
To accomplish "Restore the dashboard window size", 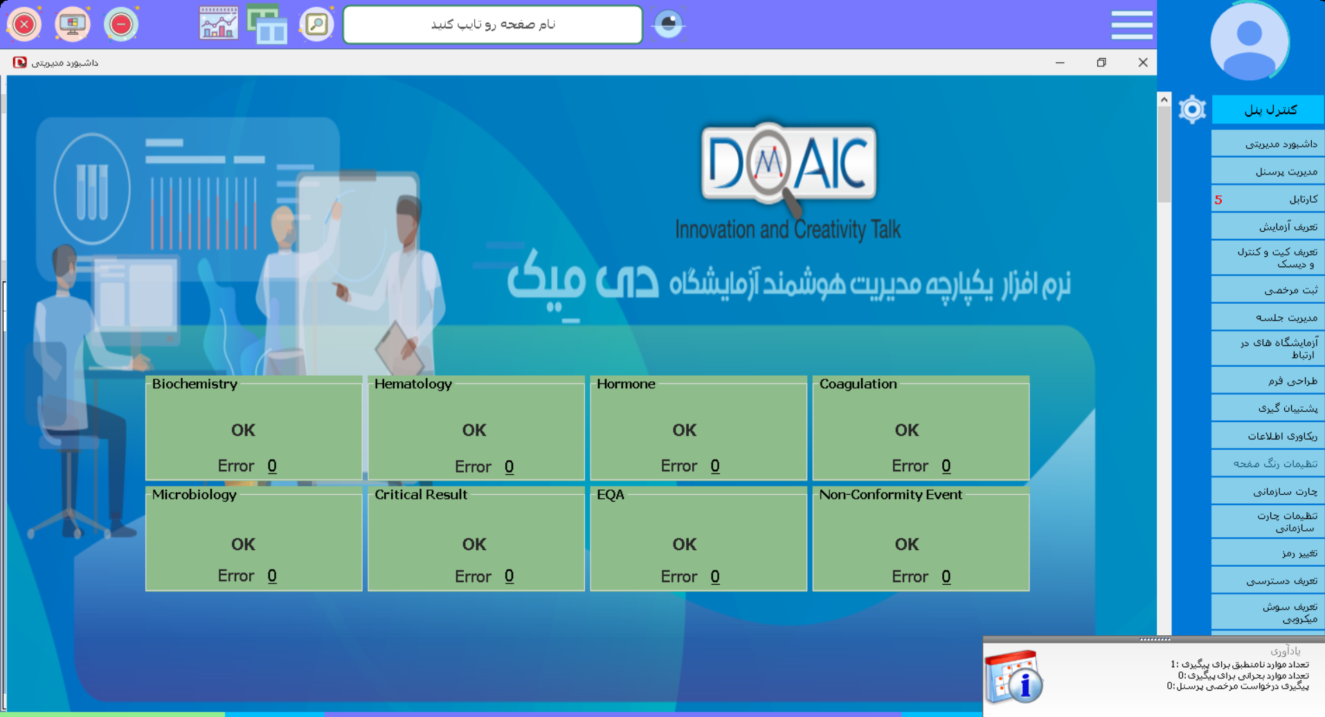I will [1101, 62].
